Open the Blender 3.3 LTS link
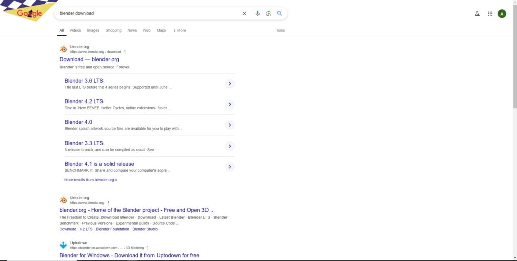The height and width of the screenshot is (261, 517). pyautogui.click(x=84, y=143)
